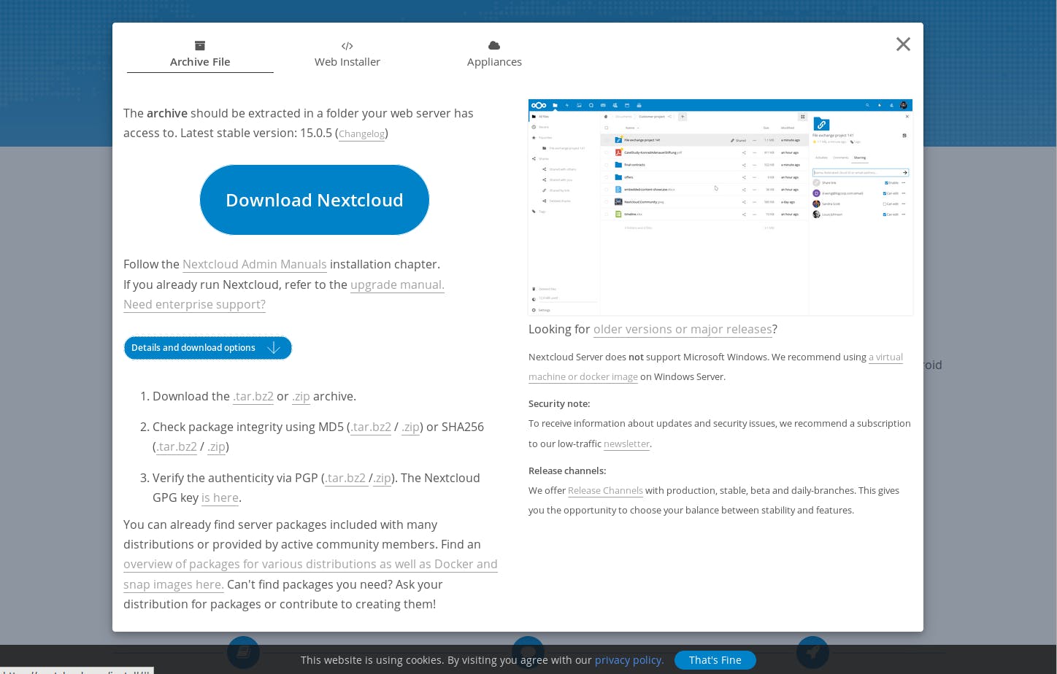Switch to the Archive File tab

[200, 55]
